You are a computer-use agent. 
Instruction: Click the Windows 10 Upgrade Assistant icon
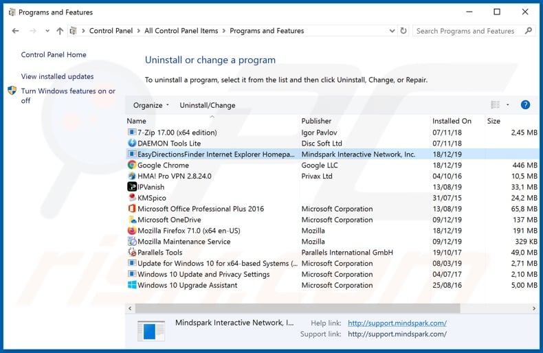[132, 285]
